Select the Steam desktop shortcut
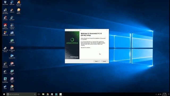The width and height of the screenshot is (170, 96). (x=5, y=87)
